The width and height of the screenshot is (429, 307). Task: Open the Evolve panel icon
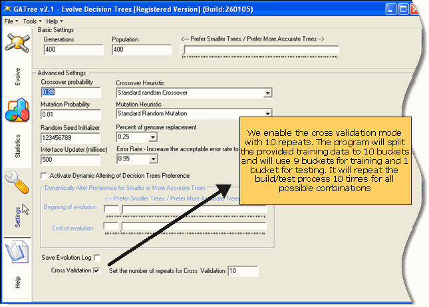click(17, 43)
